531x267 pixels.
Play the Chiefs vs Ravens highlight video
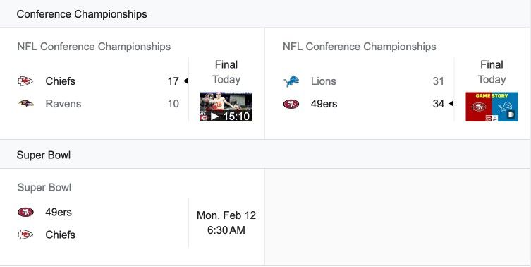[x=226, y=107]
